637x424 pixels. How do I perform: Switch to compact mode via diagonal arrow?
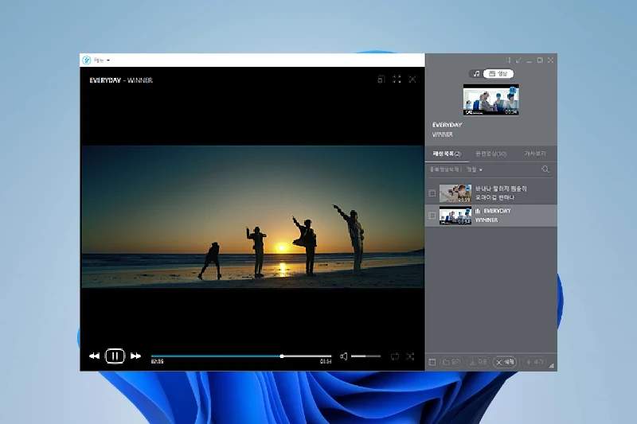518,60
